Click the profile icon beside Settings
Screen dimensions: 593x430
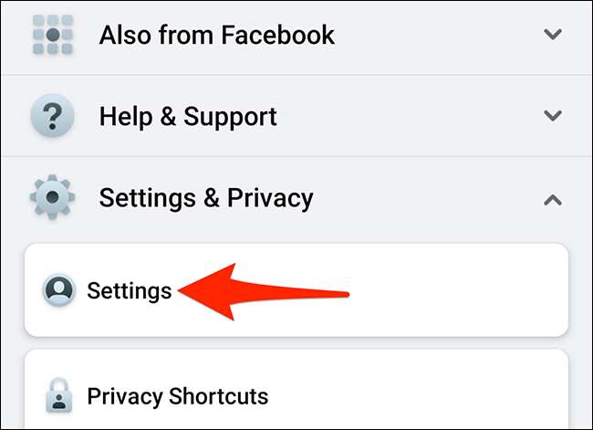point(58,290)
